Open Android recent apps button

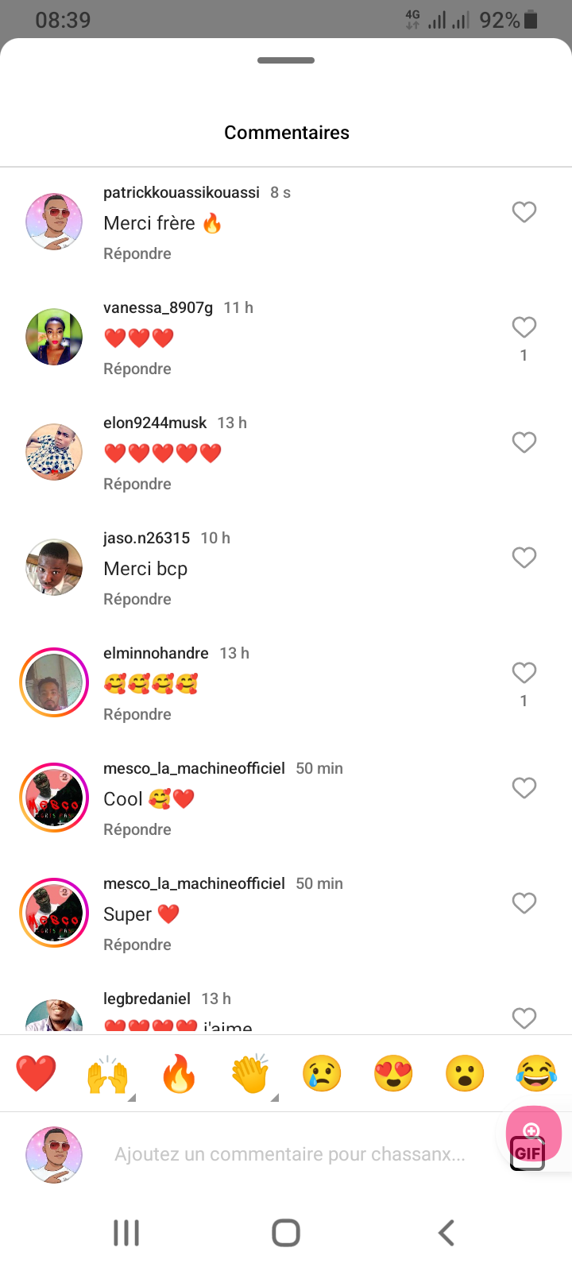(x=126, y=1233)
